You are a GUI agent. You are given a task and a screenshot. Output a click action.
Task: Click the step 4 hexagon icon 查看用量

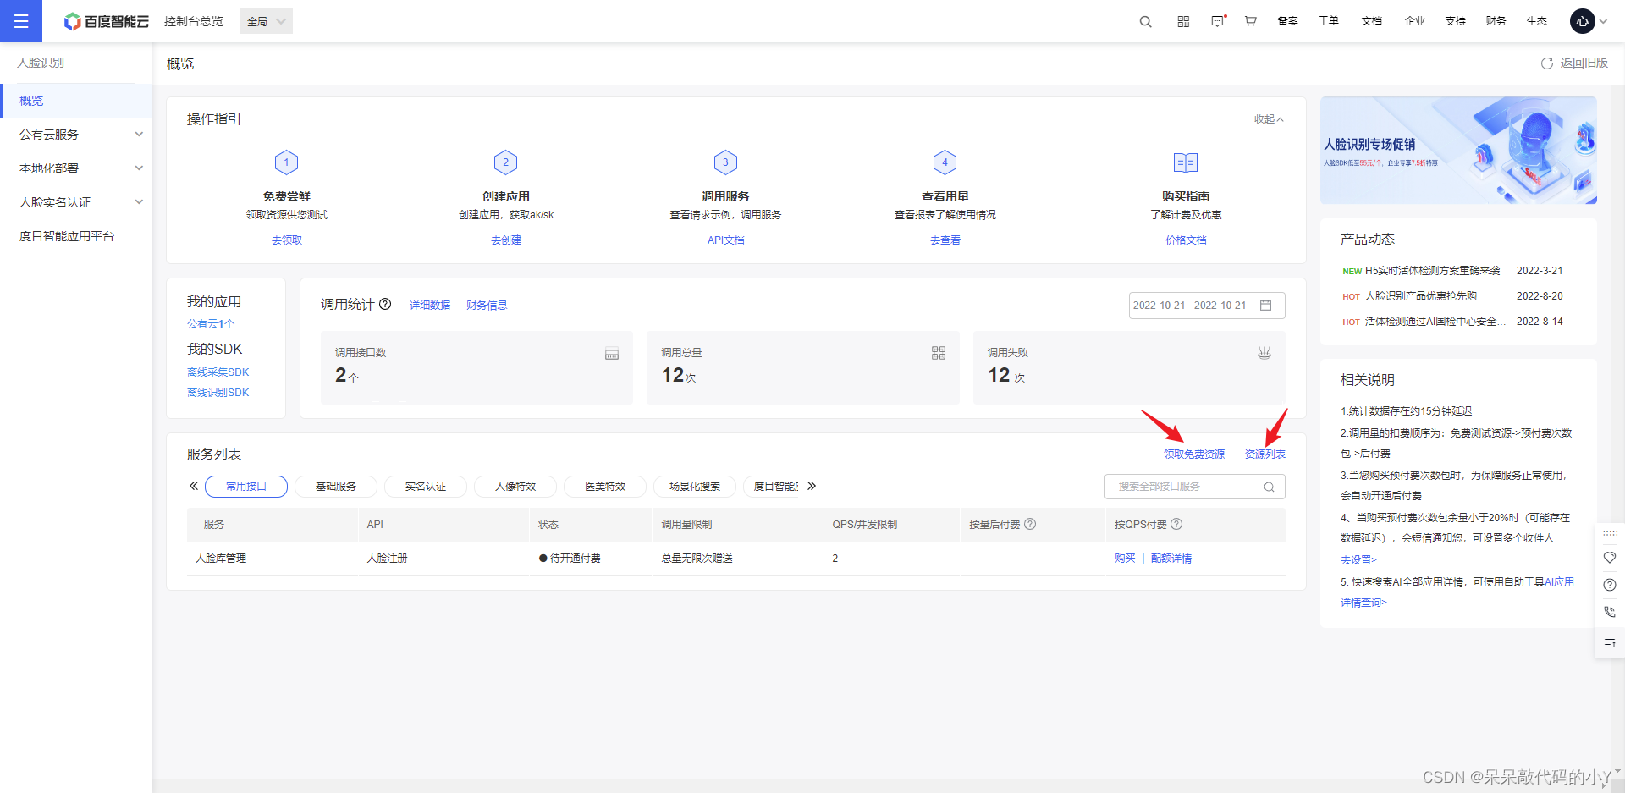[x=945, y=162]
